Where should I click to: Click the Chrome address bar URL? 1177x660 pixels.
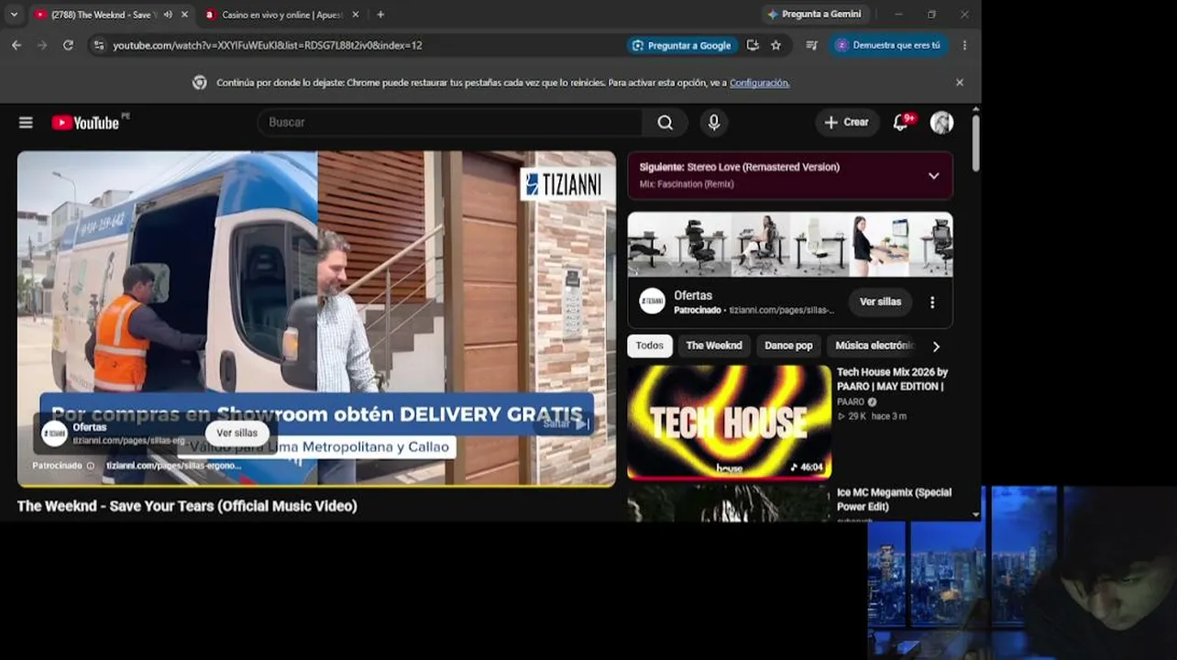click(268, 45)
